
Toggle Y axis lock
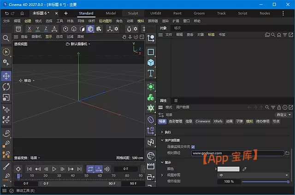click(38, 29)
